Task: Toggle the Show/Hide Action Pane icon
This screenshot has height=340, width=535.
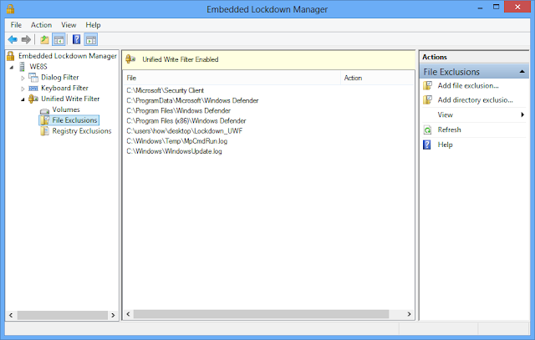Action: point(91,39)
